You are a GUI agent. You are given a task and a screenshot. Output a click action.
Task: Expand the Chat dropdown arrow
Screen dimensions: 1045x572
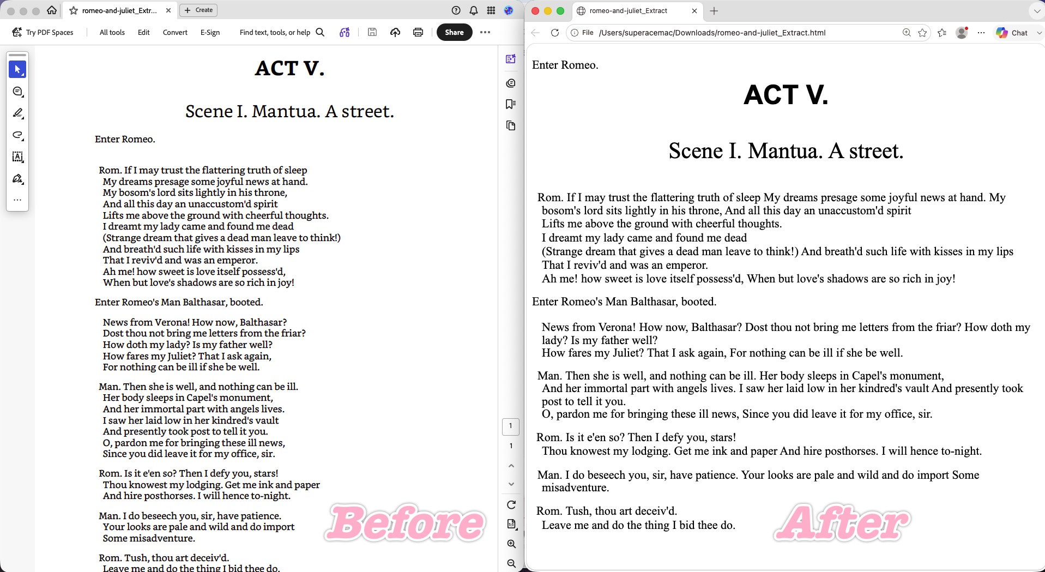(1039, 33)
